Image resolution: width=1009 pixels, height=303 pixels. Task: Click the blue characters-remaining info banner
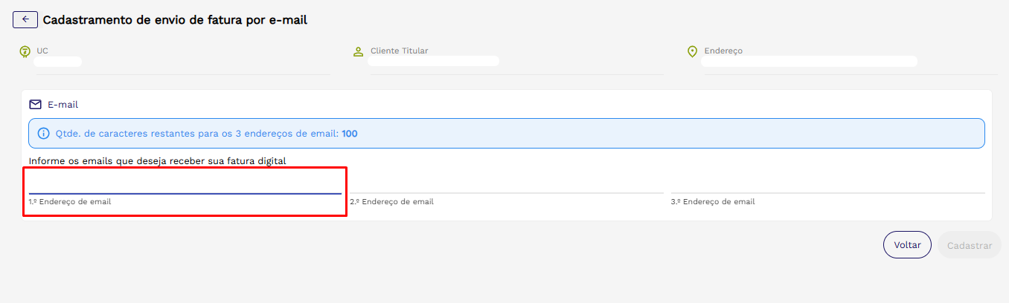tap(506, 134)
